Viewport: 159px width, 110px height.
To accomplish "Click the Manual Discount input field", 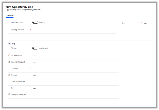I will (76, 82).
